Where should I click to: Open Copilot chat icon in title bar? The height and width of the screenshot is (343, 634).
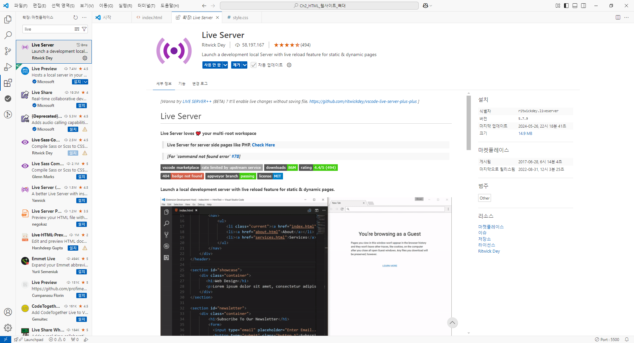[x=425, y=6]
